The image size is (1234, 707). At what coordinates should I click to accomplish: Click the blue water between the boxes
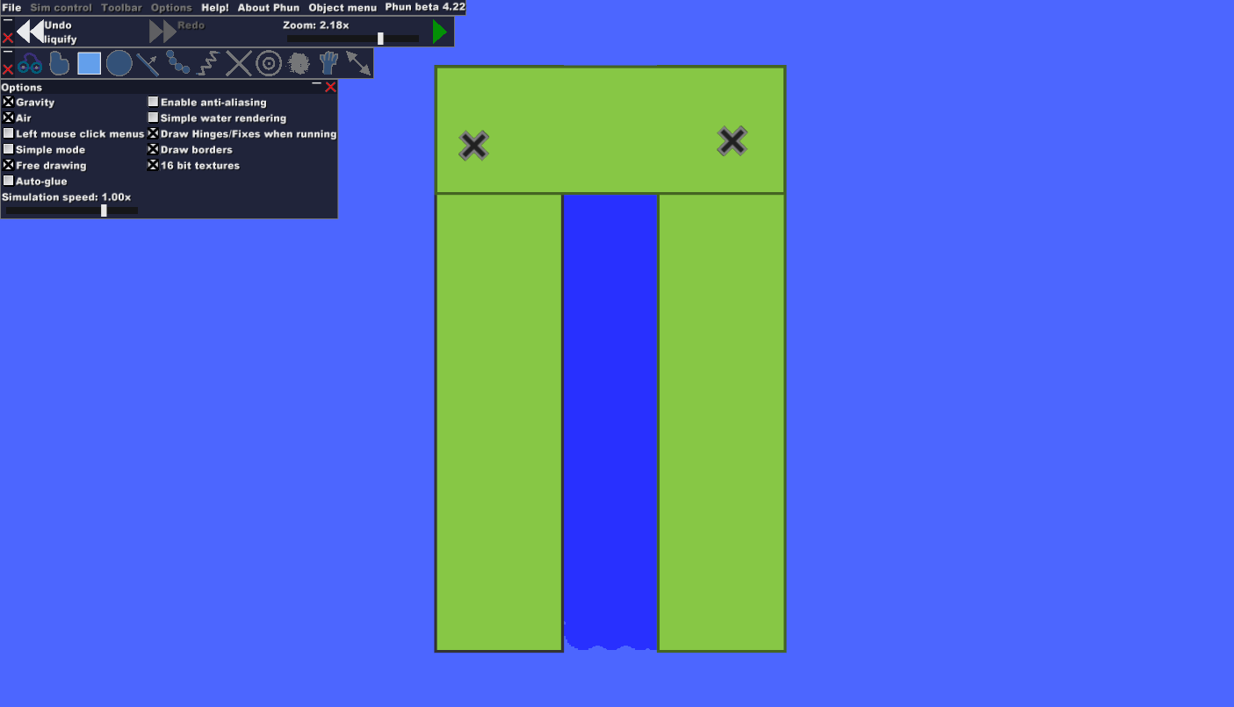coord(610,421)
